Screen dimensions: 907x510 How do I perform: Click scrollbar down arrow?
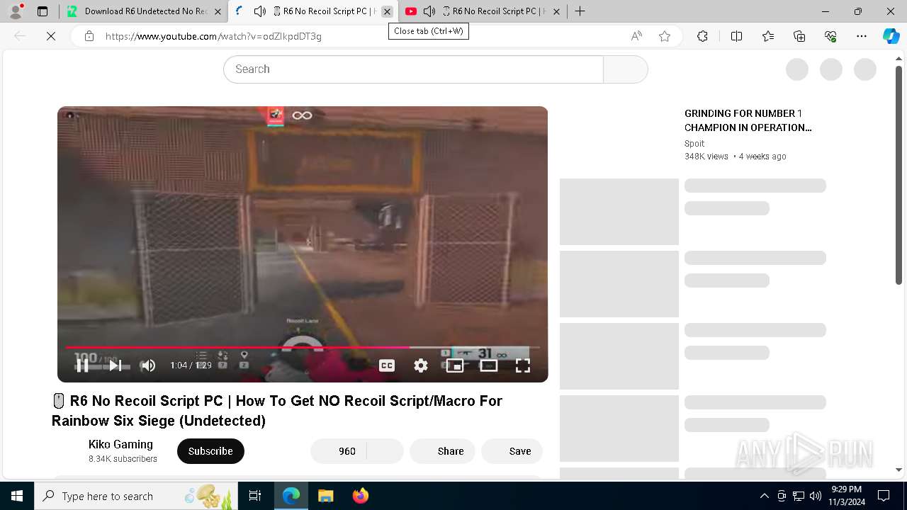(899, 470)
